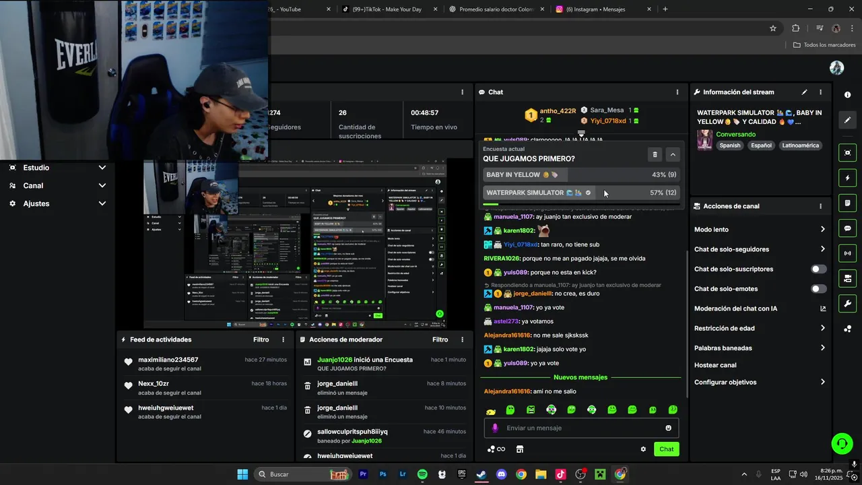
Task: Collapse the current poll panel
Action: point(672,154)
